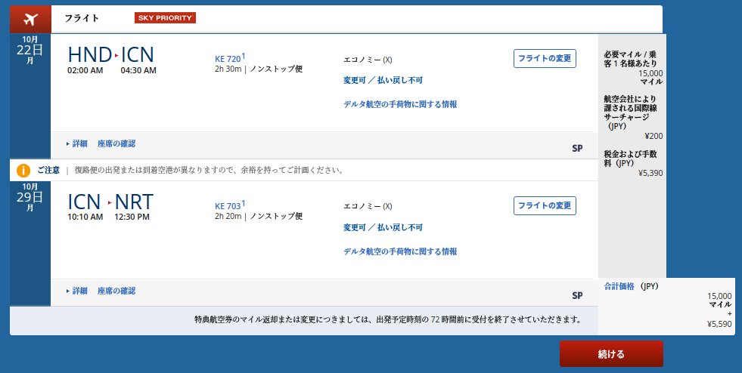Image resolution: width=742 pixels, height=373 pixels.
Task: Click エコノミー (X) for the KE 720 flight
Action: (x=368, y=60)
